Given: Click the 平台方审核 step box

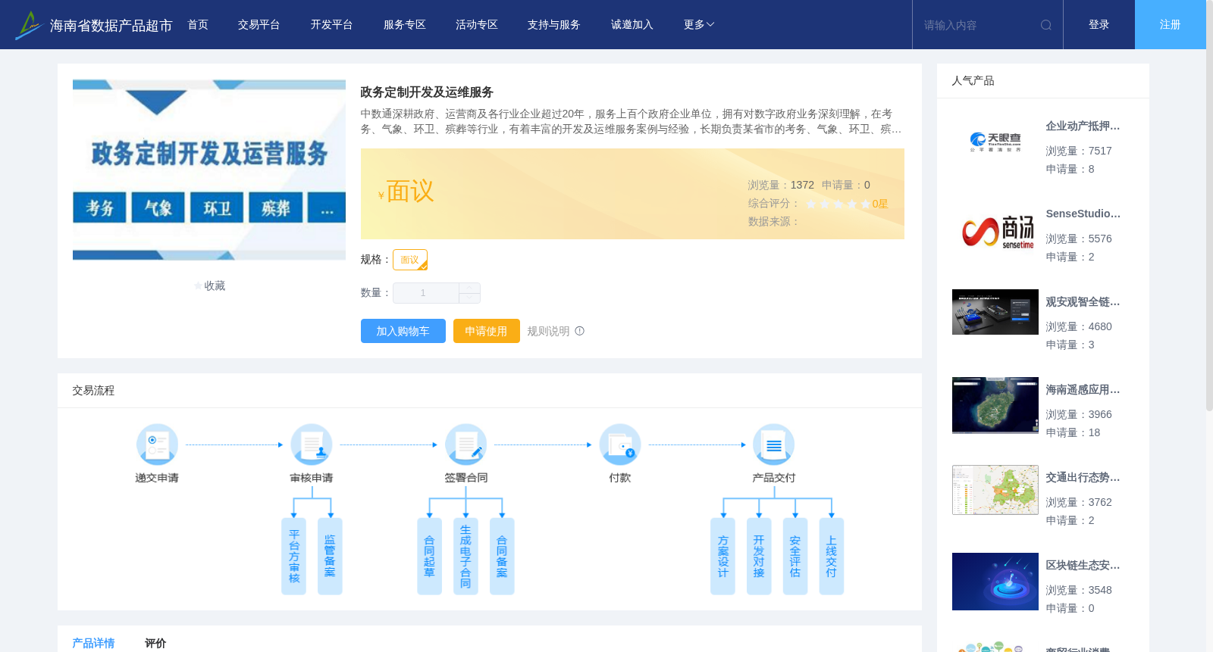Looking at the screenshot, I should point(294,557).
